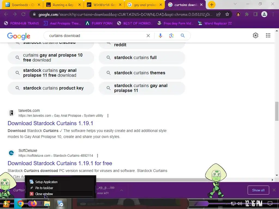The image size is (279, 209).
Task: Open the Windows notification center
Action: point(270,203)
